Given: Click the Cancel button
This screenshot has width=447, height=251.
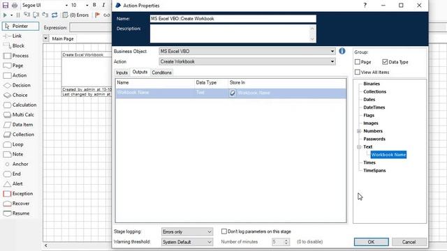Looking at the screenshot, I should coord(409,242).
